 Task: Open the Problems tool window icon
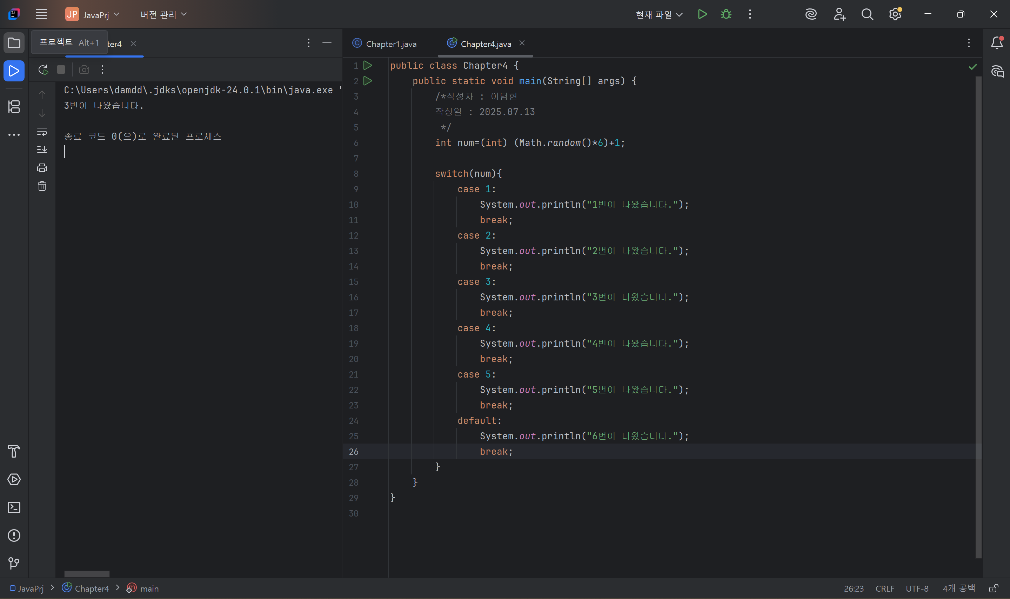[x=14, y=535]
